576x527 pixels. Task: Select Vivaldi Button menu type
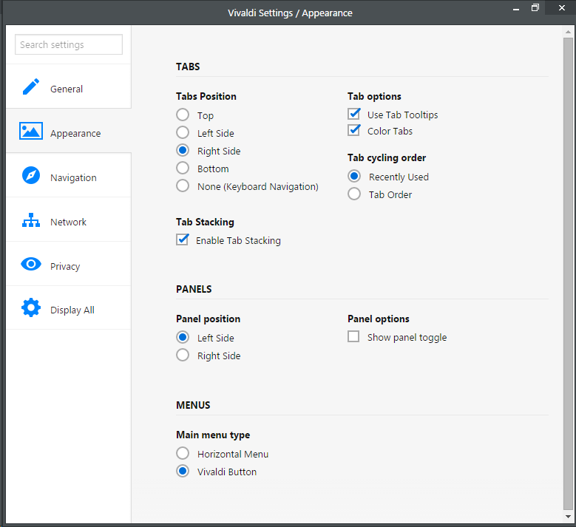tap(183, 471)
